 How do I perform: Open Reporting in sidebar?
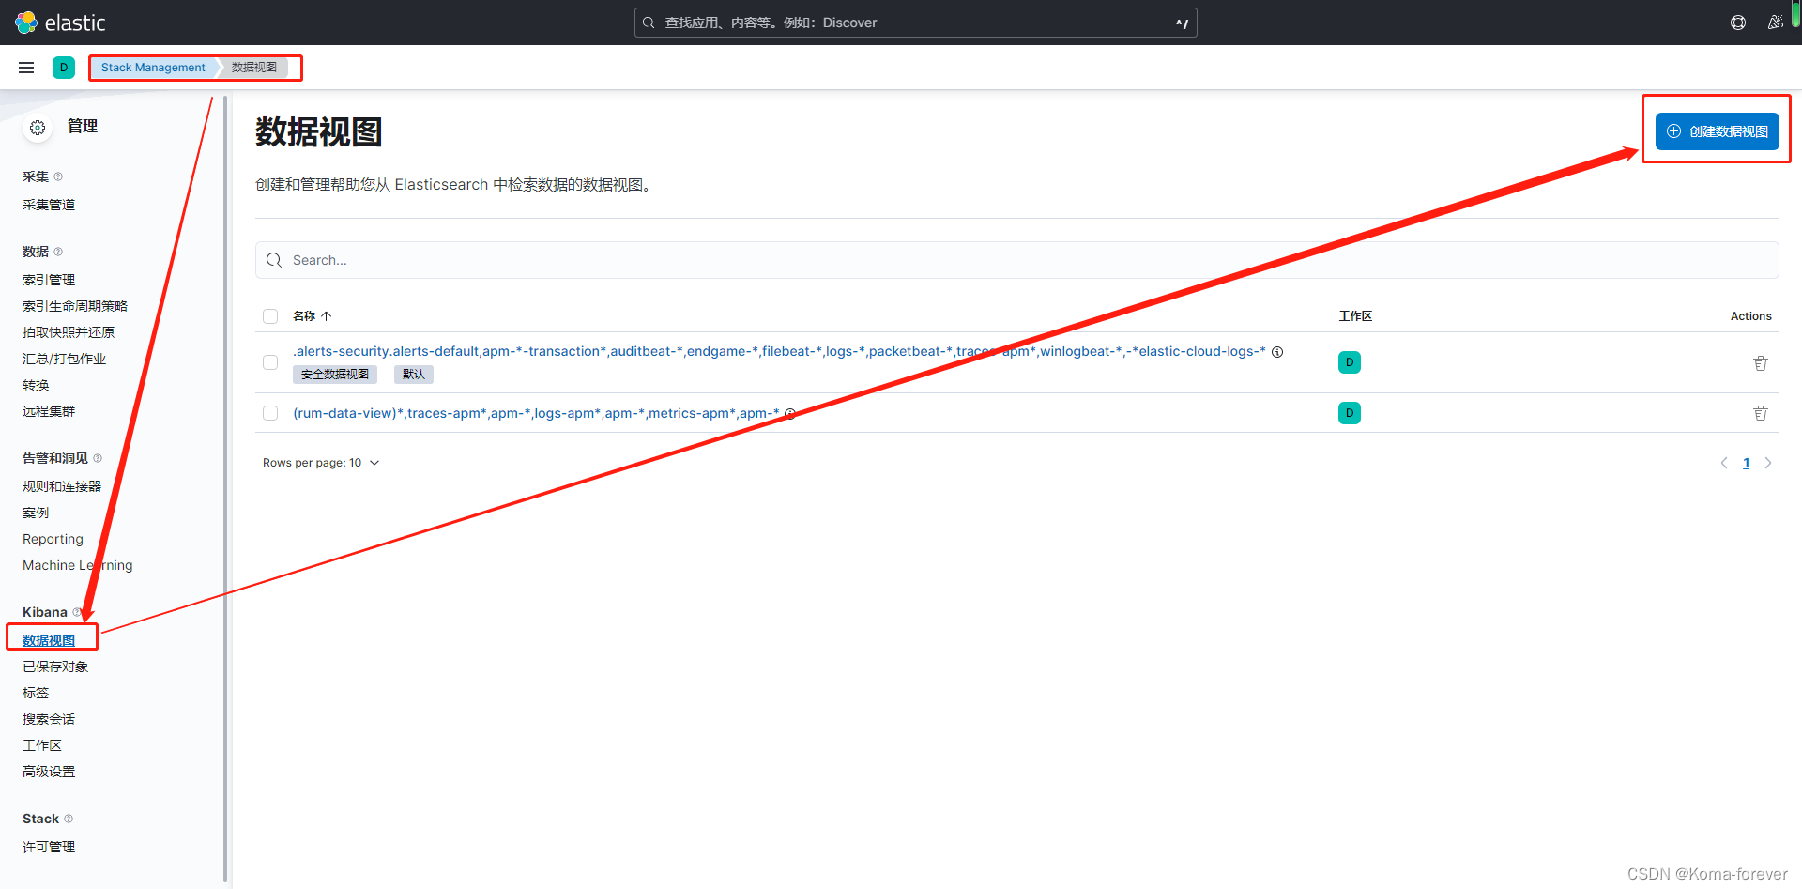pos(53,539)
